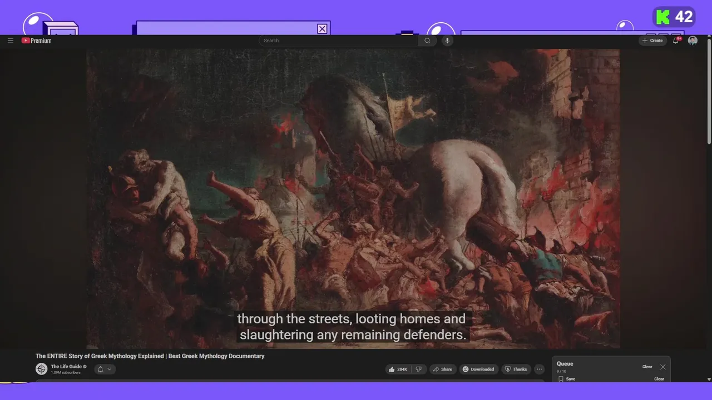712x400 pixels.
Task: Like the video with 284K likes
Action: 398,369
